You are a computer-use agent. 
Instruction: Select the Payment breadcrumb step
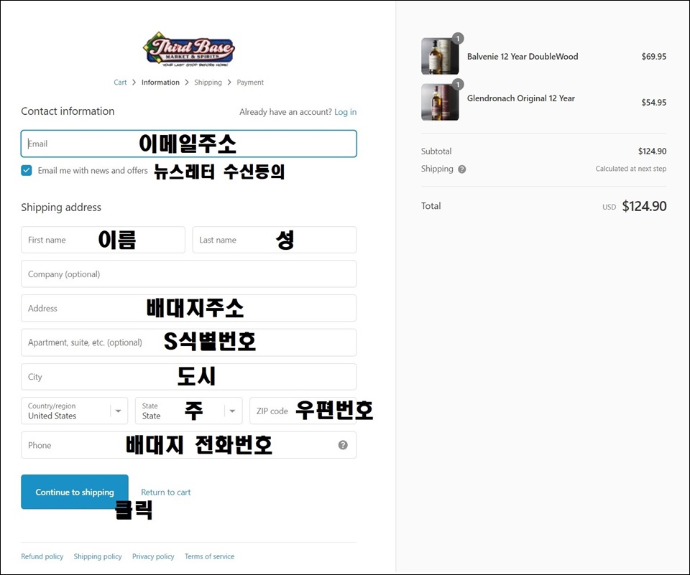click(250, 83)
